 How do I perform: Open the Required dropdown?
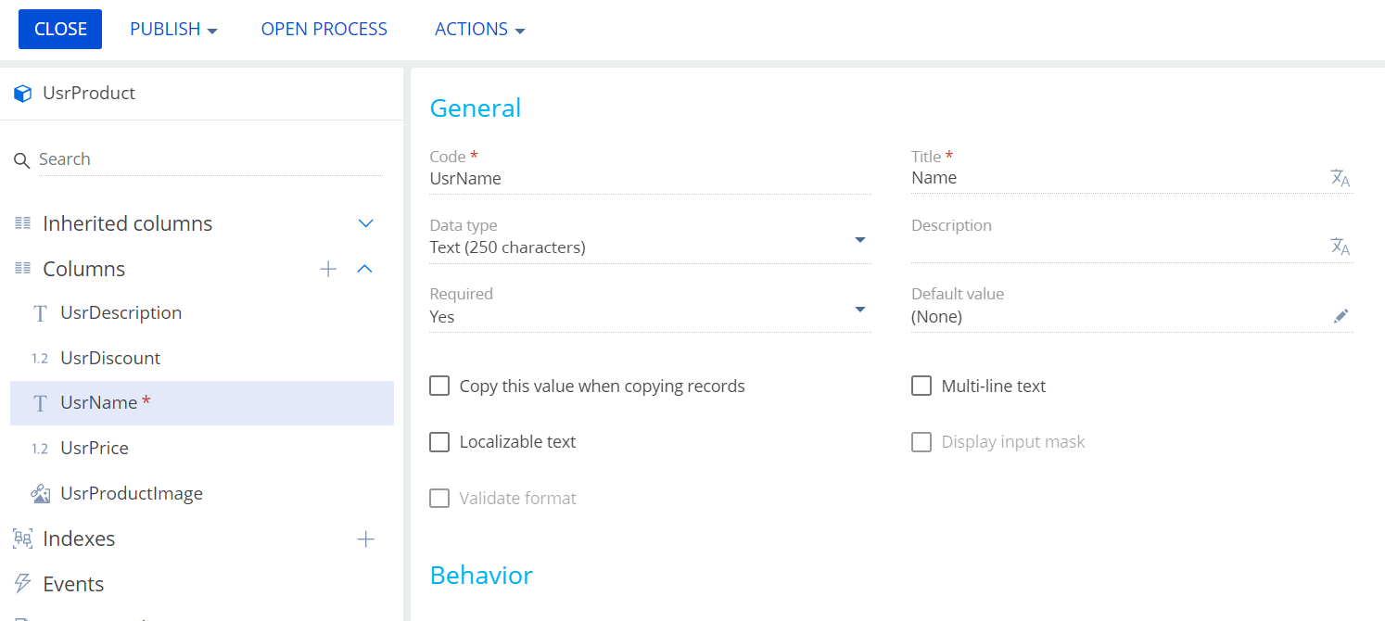click(x=860, y=309)
